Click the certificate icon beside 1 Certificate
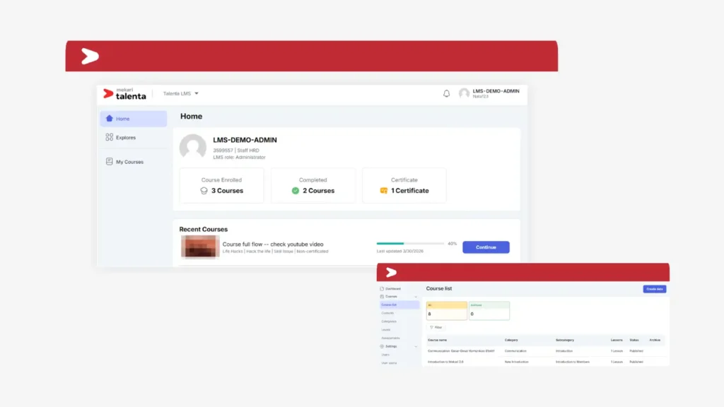Image resolution: width=724 pixels, height=407 pixels. pos(384,191)
